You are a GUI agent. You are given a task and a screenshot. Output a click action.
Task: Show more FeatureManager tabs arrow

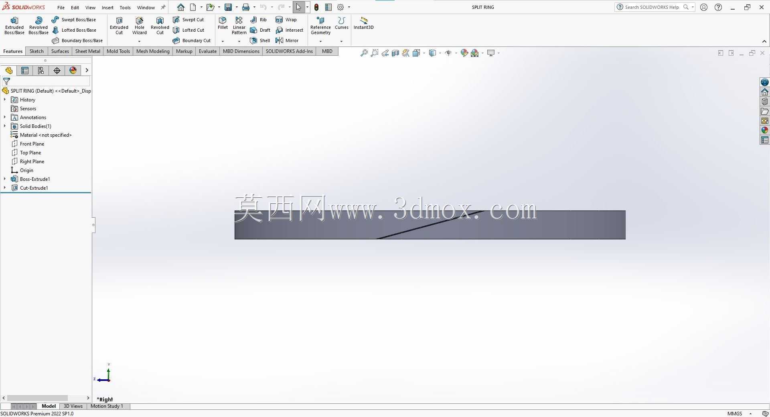pos(87,71)
